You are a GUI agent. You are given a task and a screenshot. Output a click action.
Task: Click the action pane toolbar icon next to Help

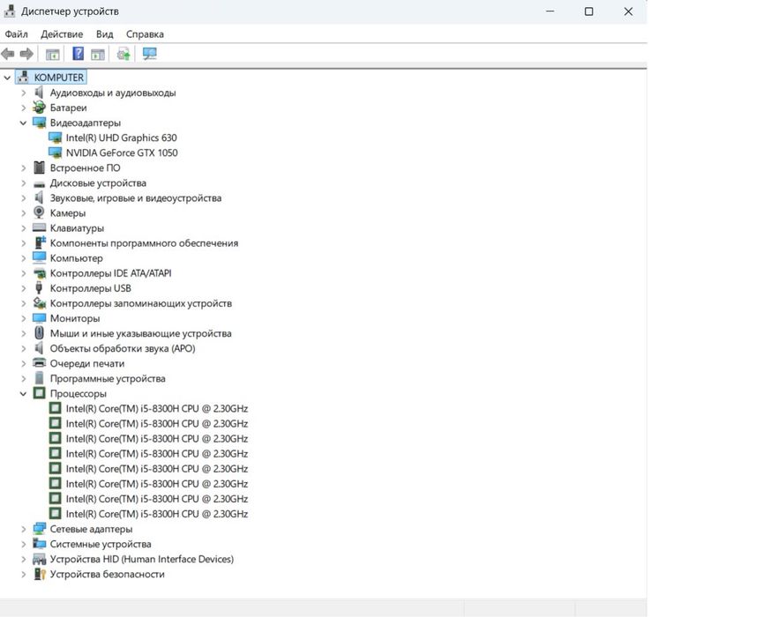tap(98, 54)
